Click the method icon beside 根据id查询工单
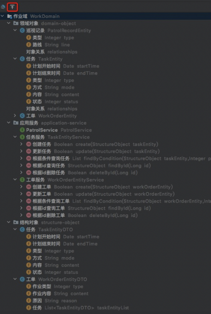 [28, 208]
